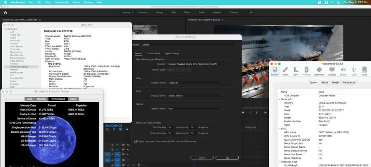Switch to the Editing workspace
This screenshot has width=371, height=167.
click(159, 13)
